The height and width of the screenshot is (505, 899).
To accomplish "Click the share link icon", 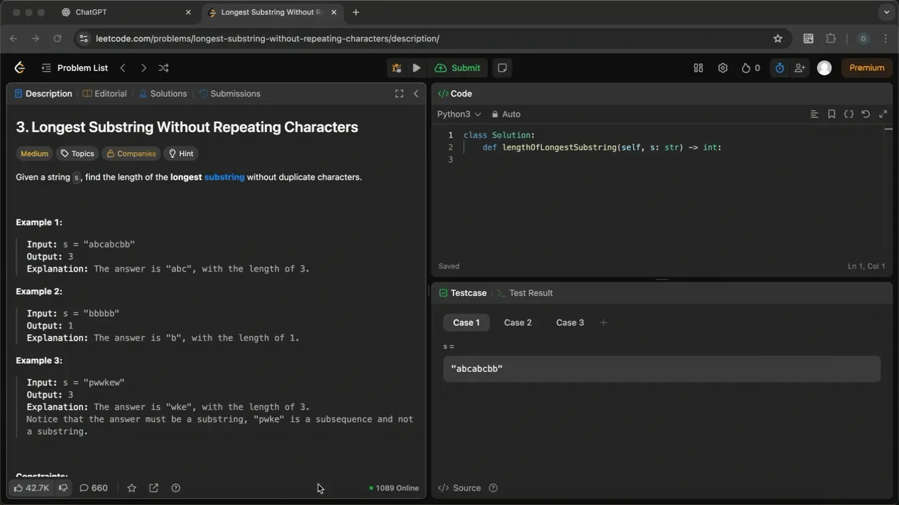I will coord(154,488).
